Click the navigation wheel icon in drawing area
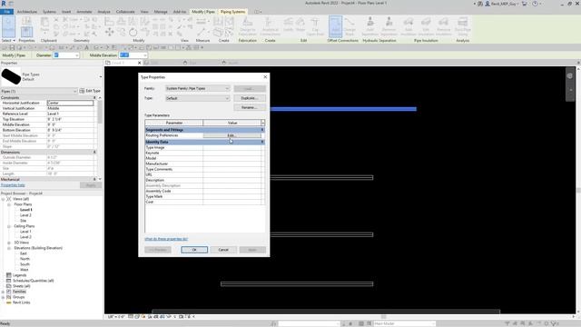Screen dimensions: 581x327 570,76
